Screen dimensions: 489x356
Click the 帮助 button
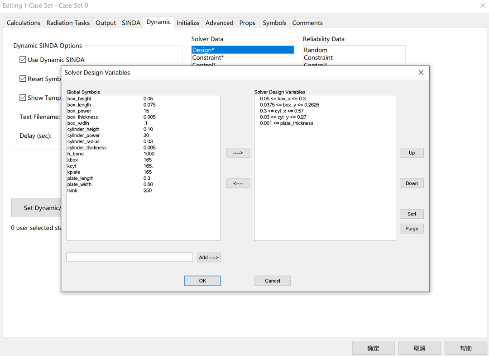point(465,348)
